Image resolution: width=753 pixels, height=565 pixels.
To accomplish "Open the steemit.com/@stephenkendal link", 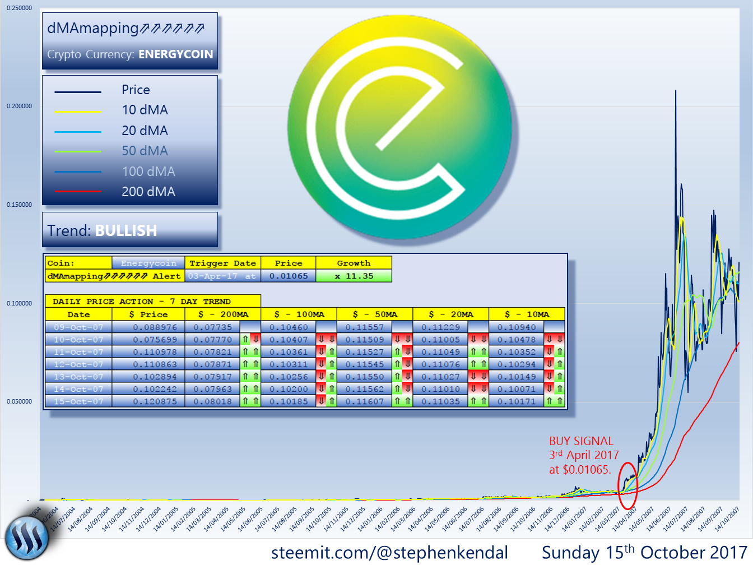I will (389, 553).
